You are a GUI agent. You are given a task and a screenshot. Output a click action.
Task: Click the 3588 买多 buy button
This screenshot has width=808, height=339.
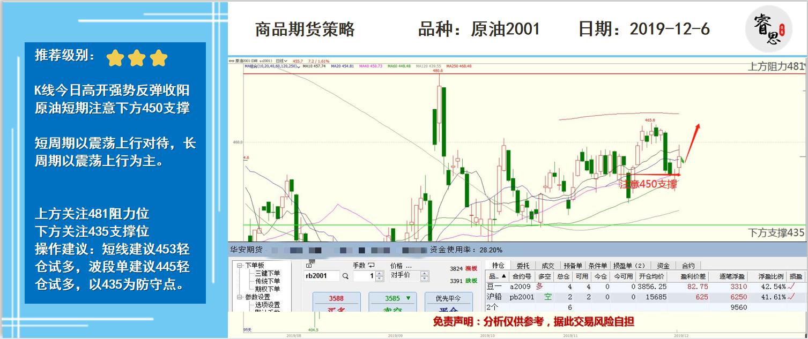336,302
